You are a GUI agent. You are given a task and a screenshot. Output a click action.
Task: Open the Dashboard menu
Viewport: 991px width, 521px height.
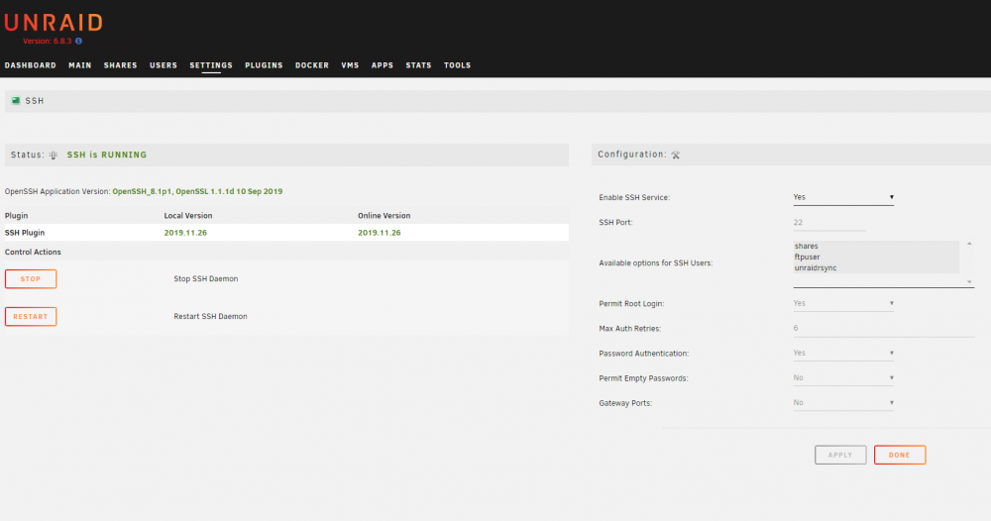pyautogui.click(x=31, y=65)
